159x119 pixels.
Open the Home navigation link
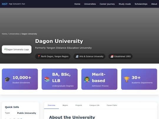pyautogui.click(x=77, y=4)
